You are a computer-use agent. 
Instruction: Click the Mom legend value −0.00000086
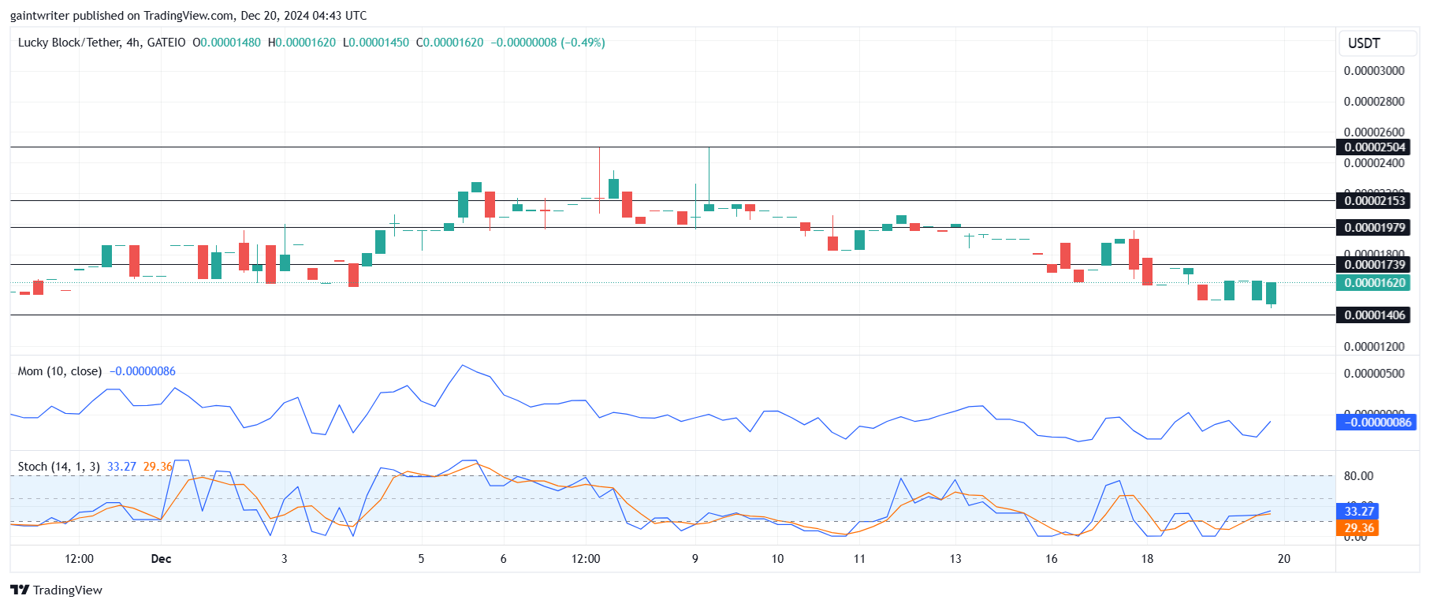(x=143, y=371)
